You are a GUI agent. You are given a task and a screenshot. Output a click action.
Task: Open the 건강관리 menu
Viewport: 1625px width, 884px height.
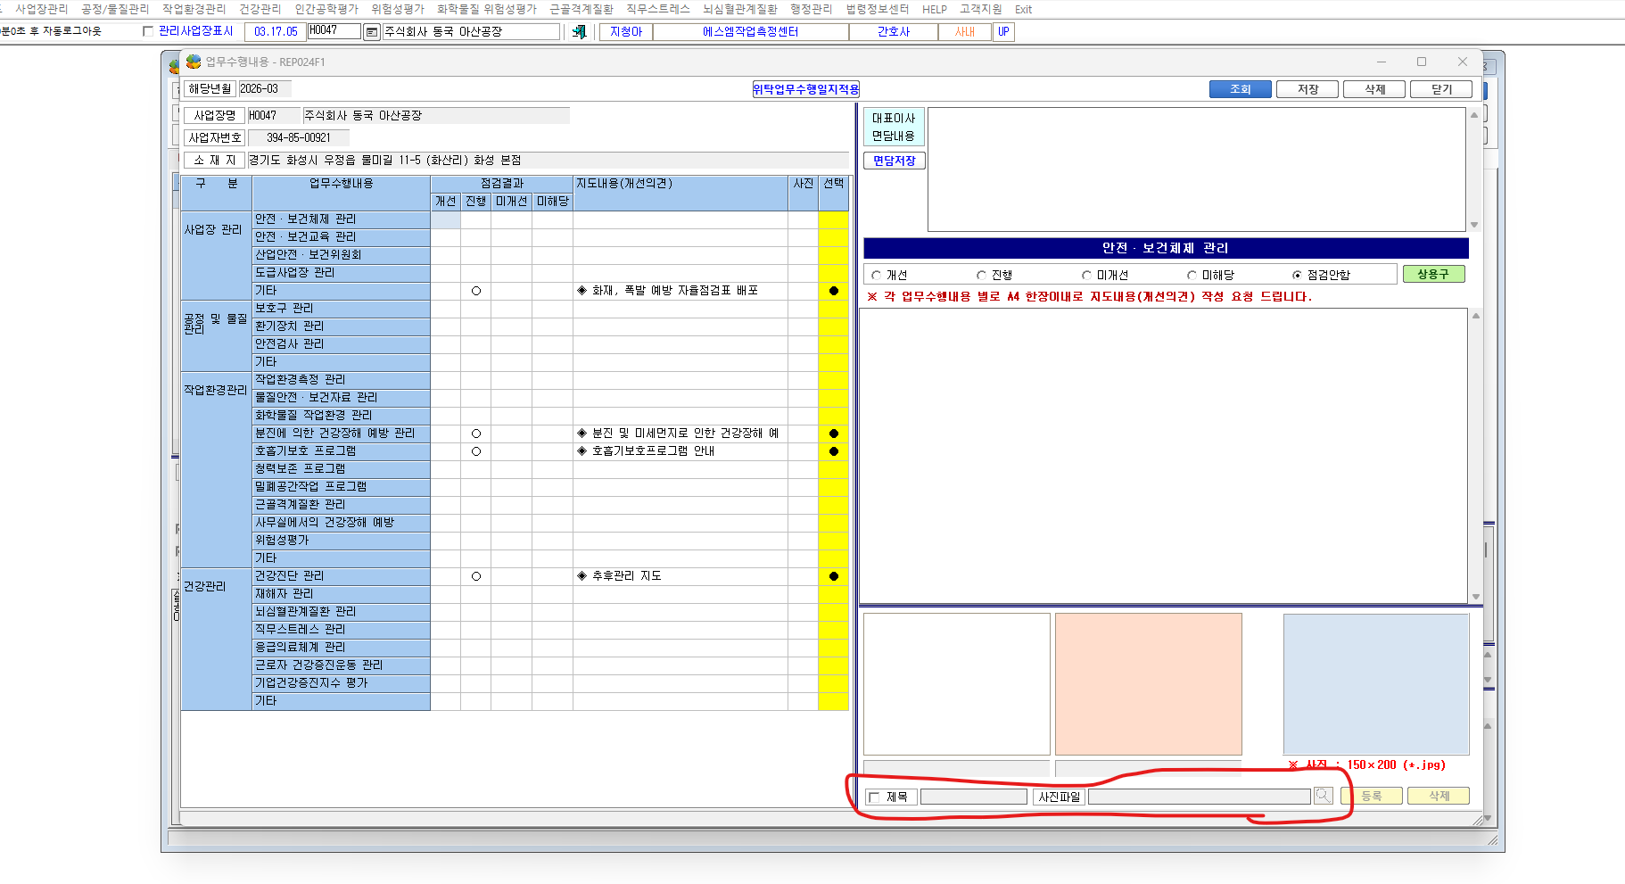[260, 9]
